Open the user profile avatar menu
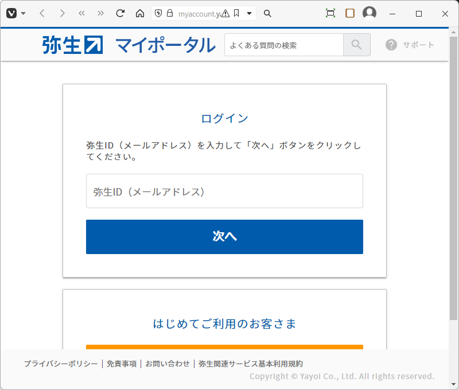 tap(369, 13)
